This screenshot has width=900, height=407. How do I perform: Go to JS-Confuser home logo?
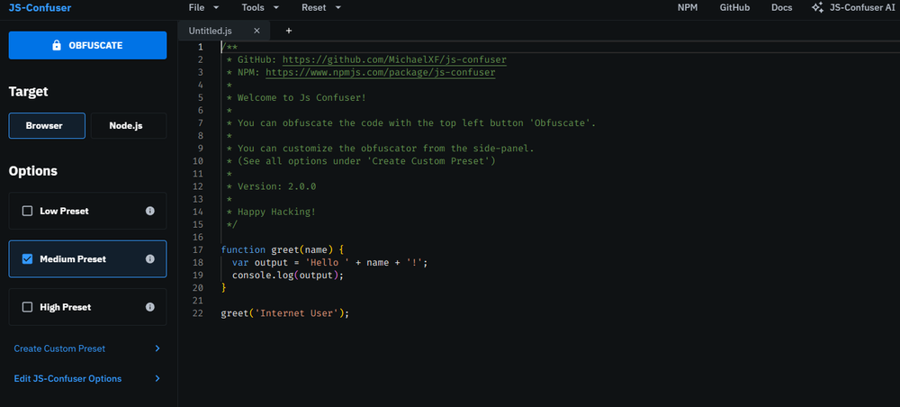tap(40, 7)
